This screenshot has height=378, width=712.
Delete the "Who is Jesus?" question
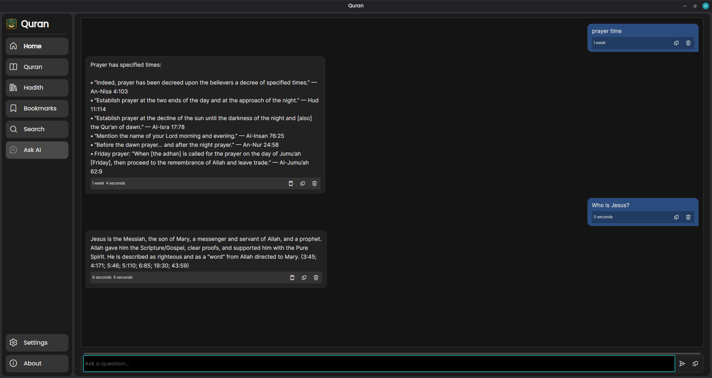(x=688, y=217)
